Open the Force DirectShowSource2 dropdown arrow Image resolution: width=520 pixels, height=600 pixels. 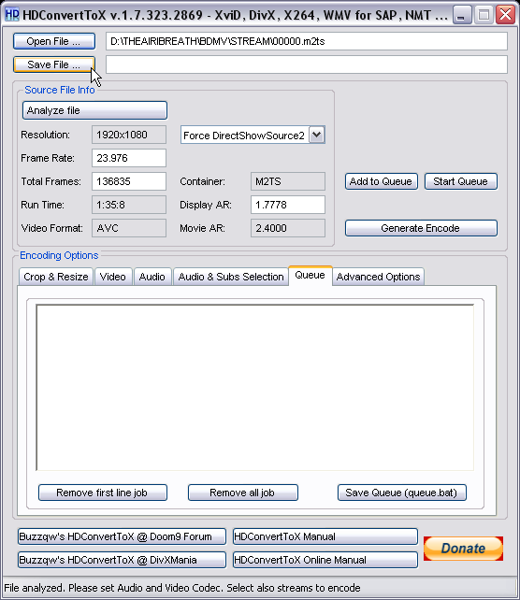tap(317, 135)
